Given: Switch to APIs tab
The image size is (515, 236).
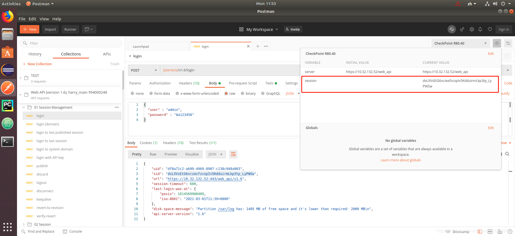Looking at the screenshot, I should [107, 54].
